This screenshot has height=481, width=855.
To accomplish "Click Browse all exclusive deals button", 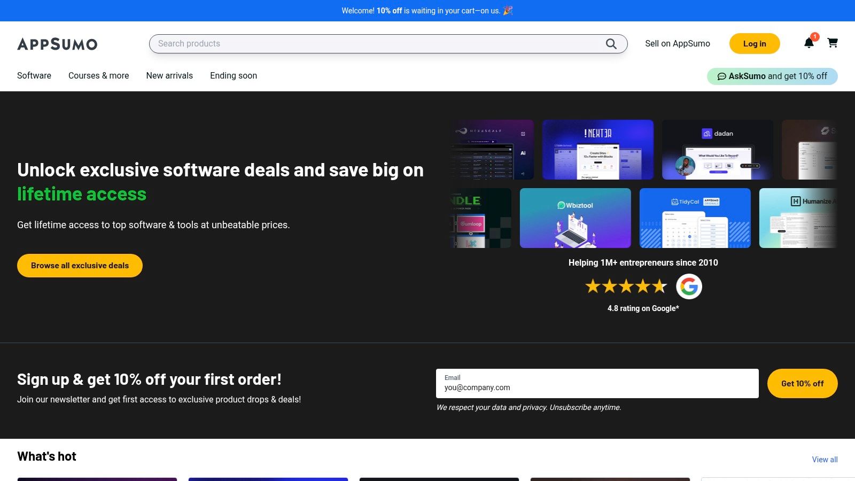I will coord(80,266).
